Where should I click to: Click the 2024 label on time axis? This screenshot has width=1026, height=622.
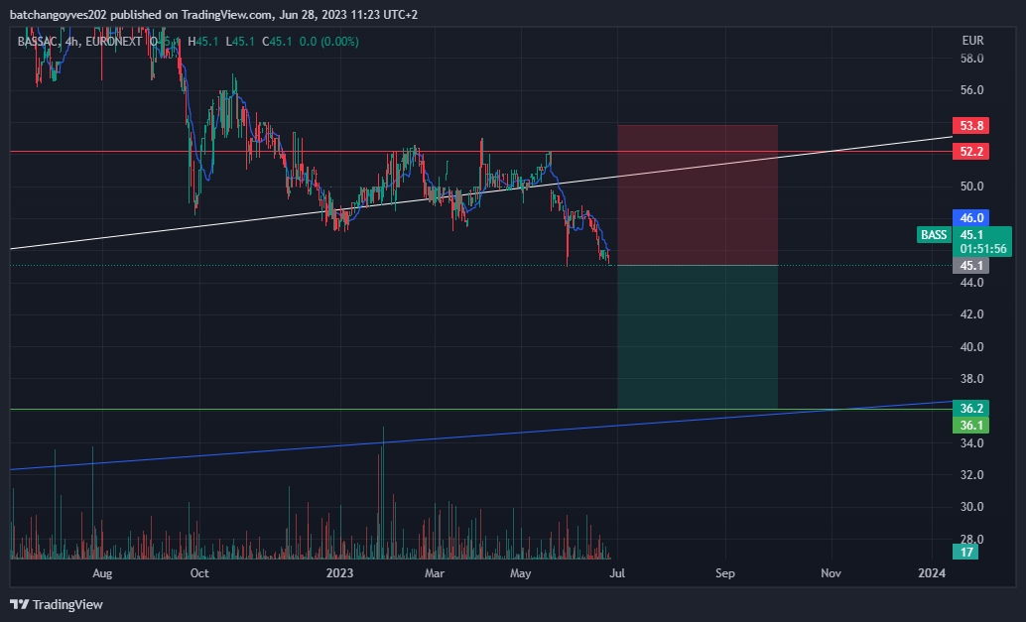[932, 573]
